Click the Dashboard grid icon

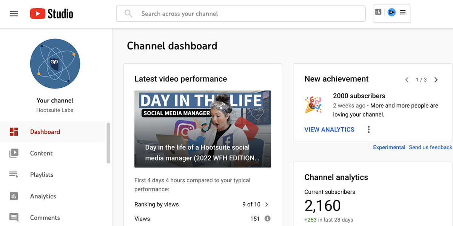(14, 132)
